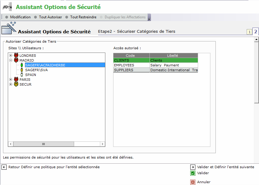Viewport: 259px width, 185px height.
Task: Click the right arrow icon for Valider et Définir
Action: click(x=193, y=167)
